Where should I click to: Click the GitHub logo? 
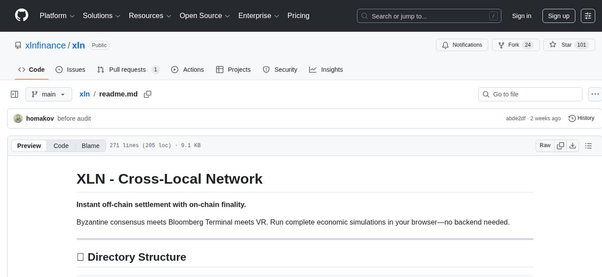(x=21, y=15)
